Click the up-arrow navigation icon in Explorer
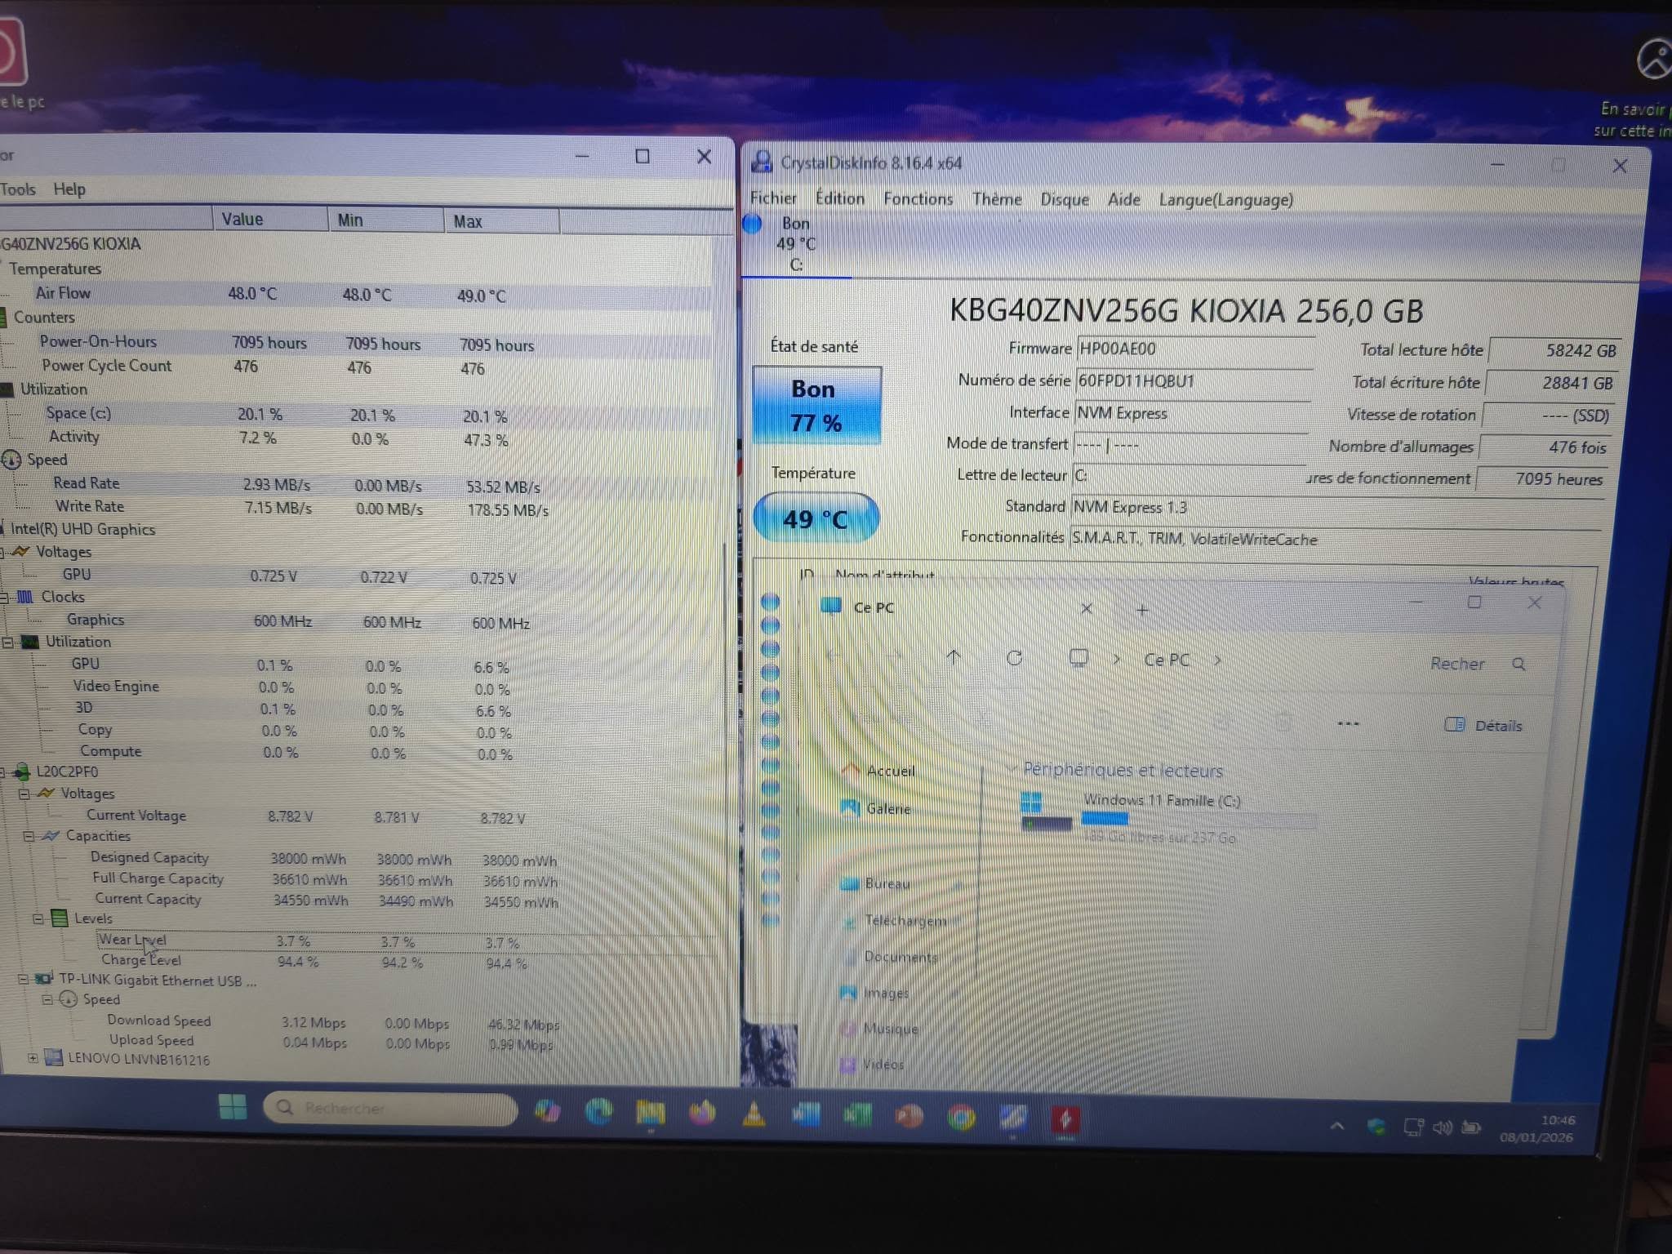This screenshot has height=1254, width=1672. pos(954,657)
